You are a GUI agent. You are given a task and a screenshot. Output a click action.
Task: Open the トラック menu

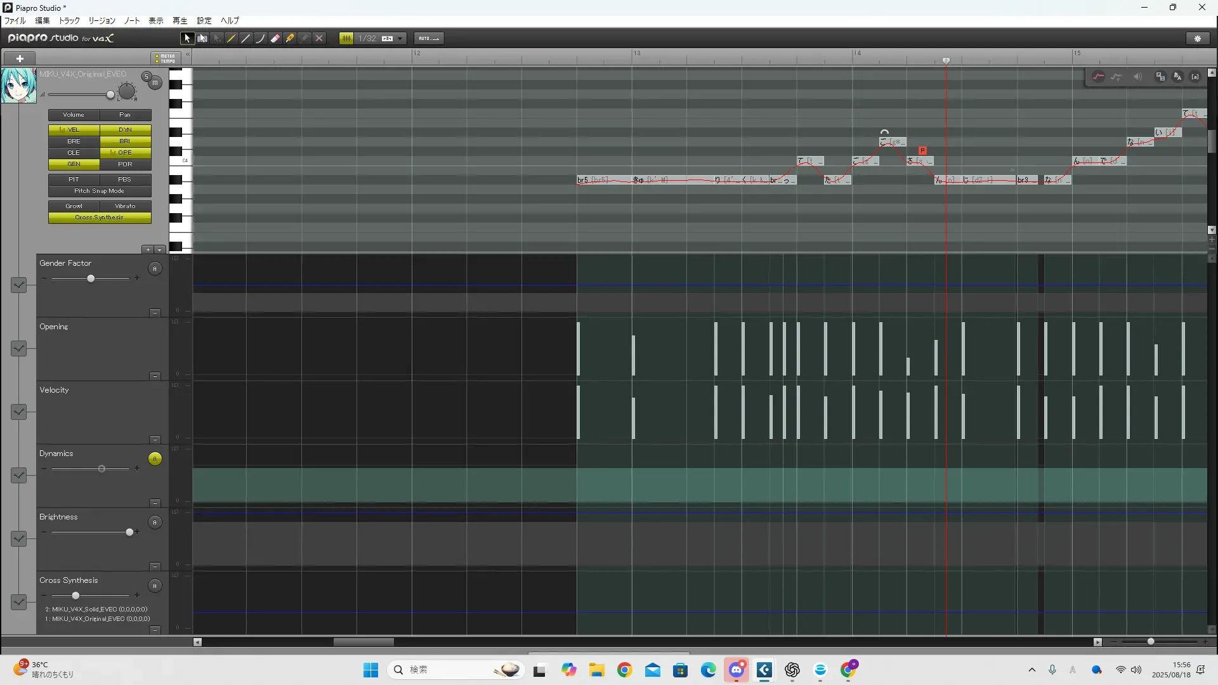(69, 20)
